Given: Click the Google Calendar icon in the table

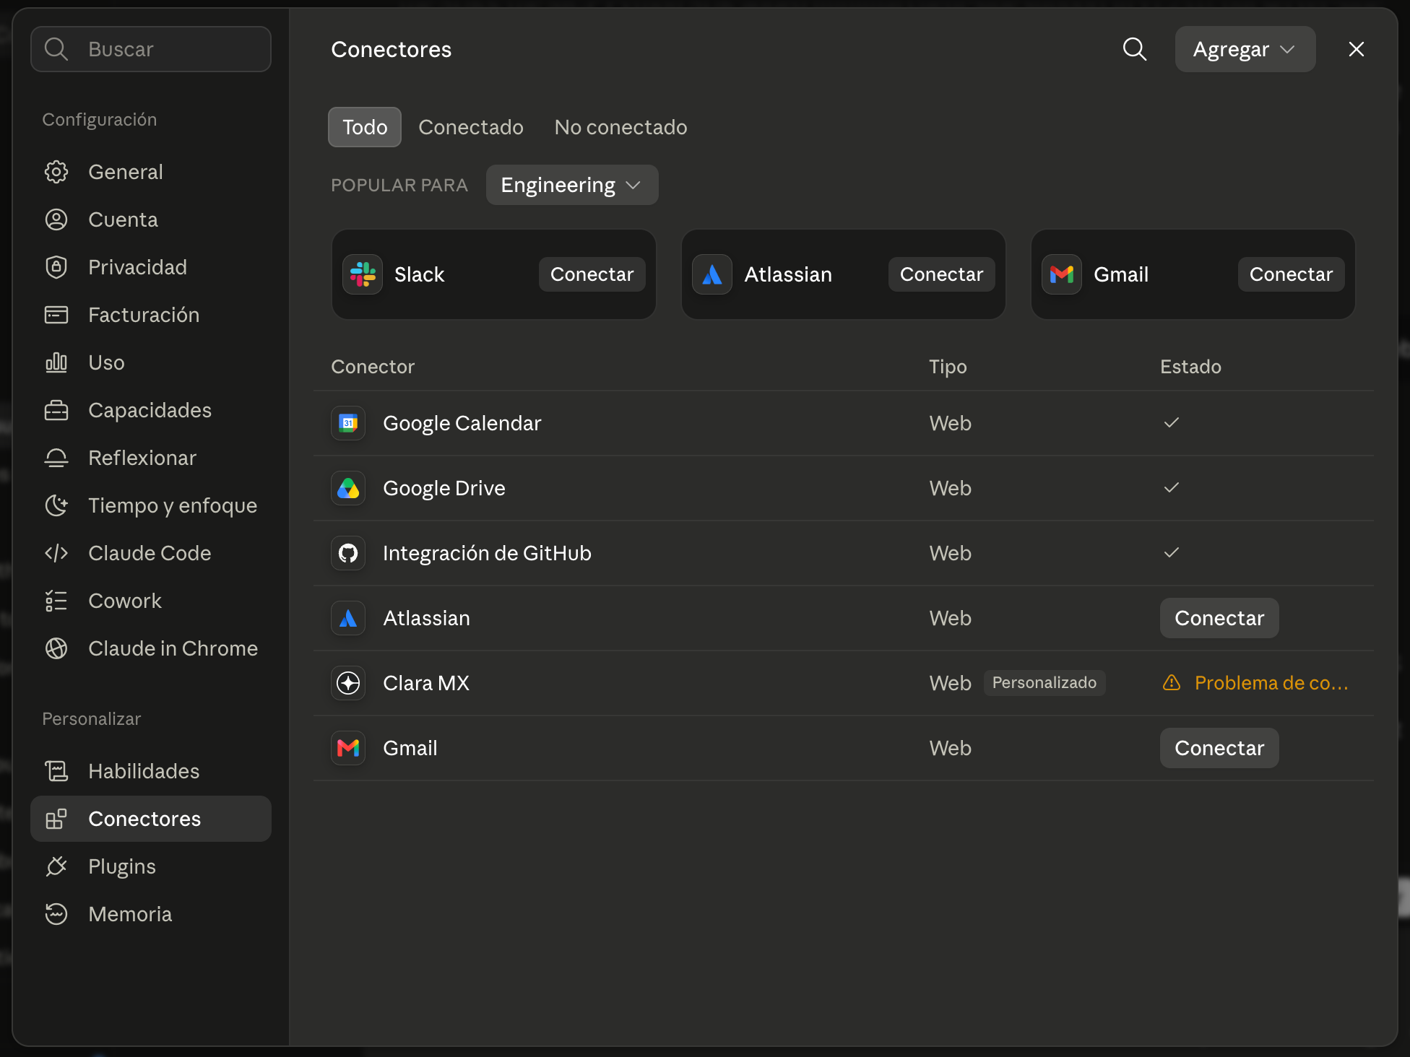Looking at the screenshot, I should tap(348, 423).
